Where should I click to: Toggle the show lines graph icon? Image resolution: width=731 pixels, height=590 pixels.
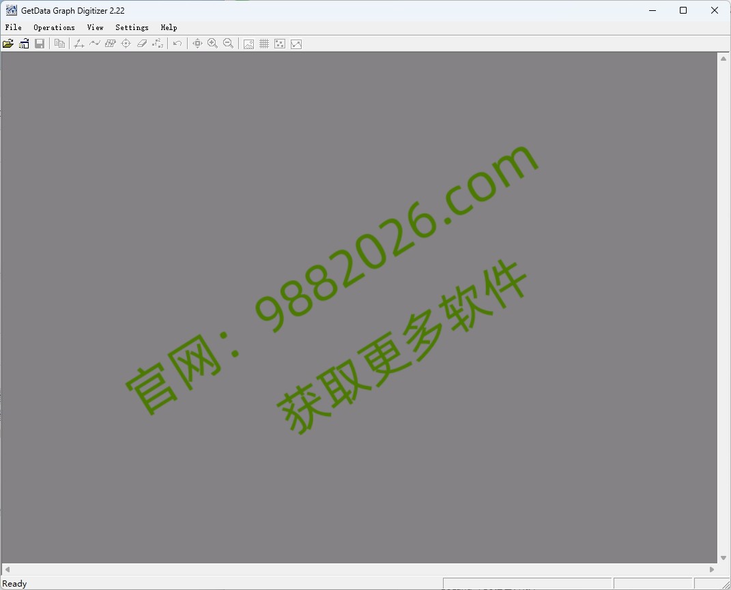click(x=296, y=44)
